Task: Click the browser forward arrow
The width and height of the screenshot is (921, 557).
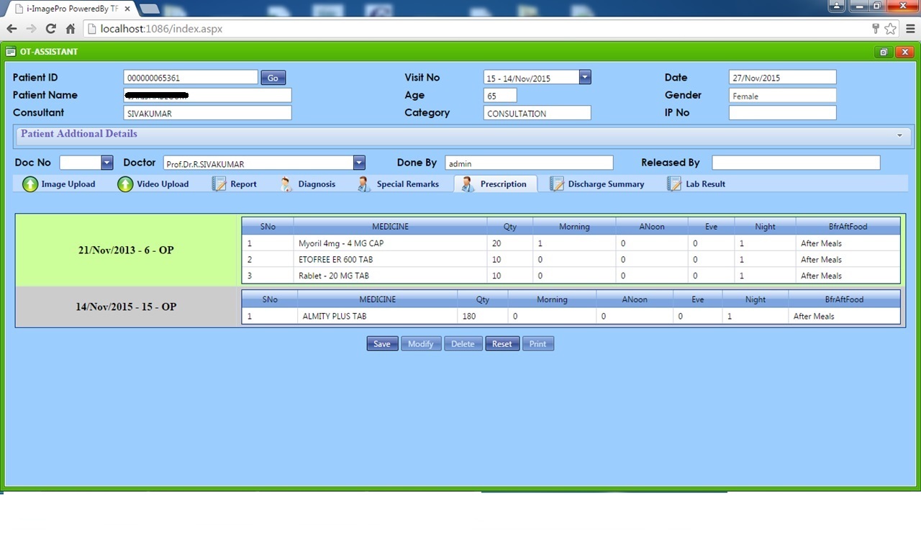Action: point(31,29)
